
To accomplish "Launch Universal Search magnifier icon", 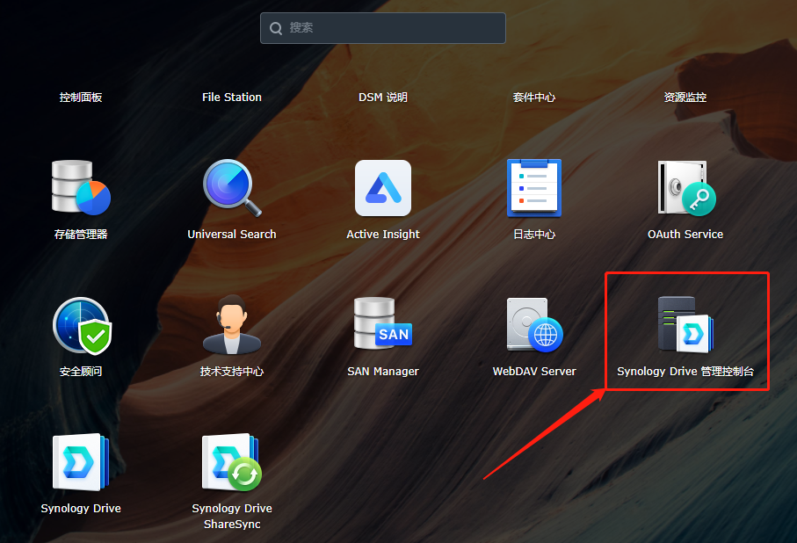I will [232, 188].
